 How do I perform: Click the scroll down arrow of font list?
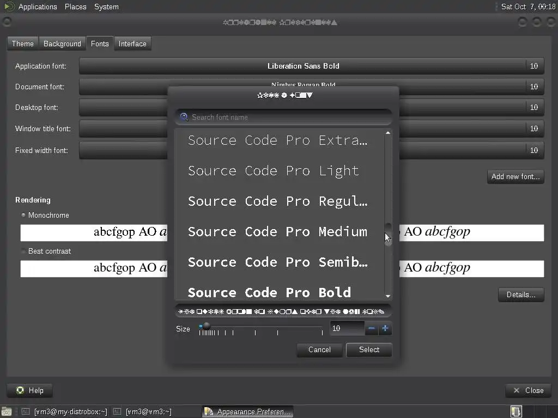388,296
